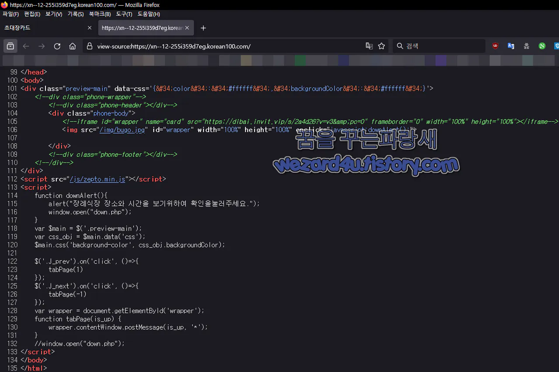Click the padlock site security icon
Screen dimensions: 559x372
pos(89,46)
